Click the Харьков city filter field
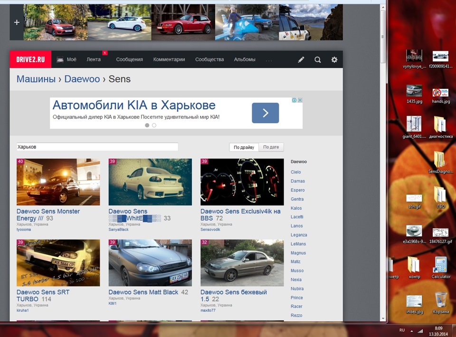This screenshot has width=456, height=337. [97, 147]
